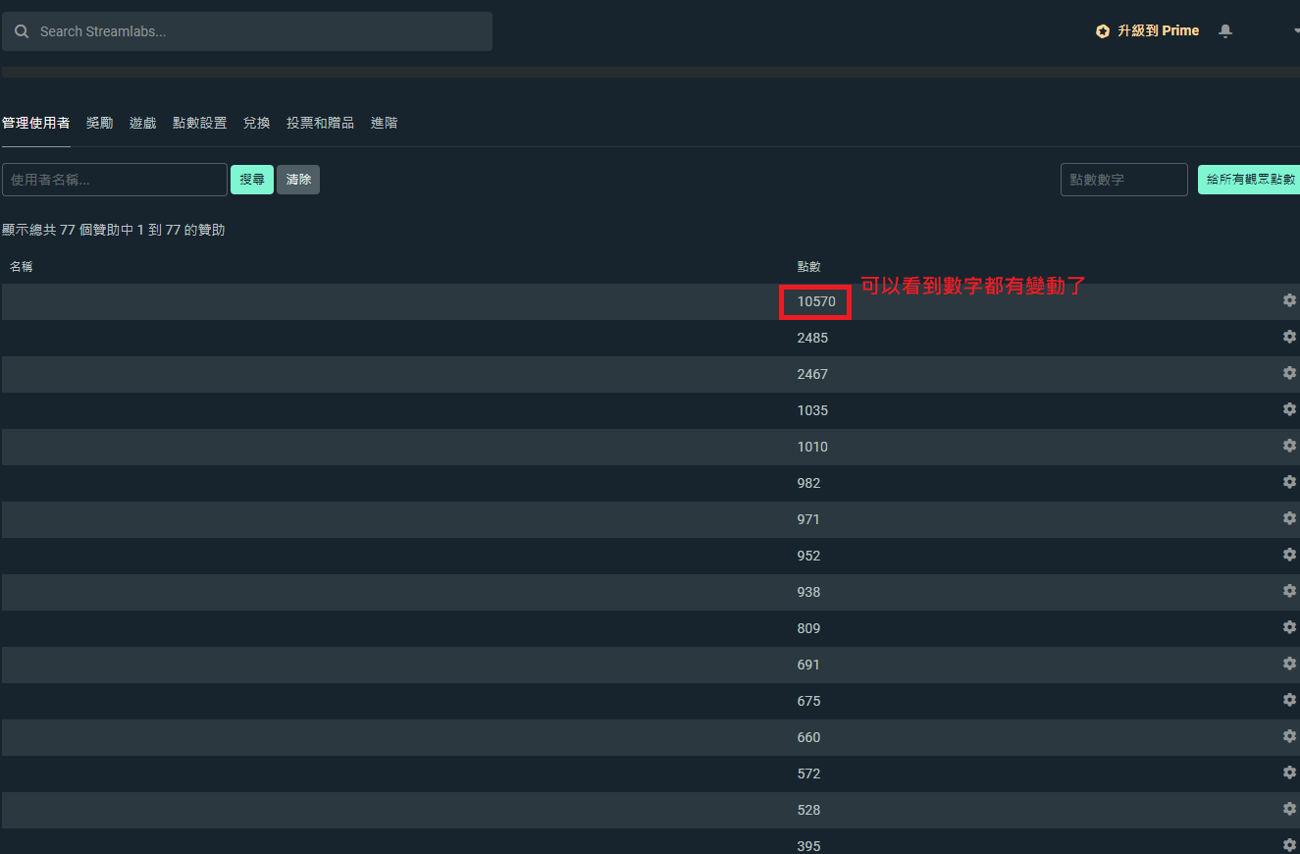Click the 點數 column header
1300x854 pixels.
809,267
